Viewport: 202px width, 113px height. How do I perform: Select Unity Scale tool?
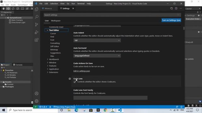pyautogui.click(x=18, y=8)
